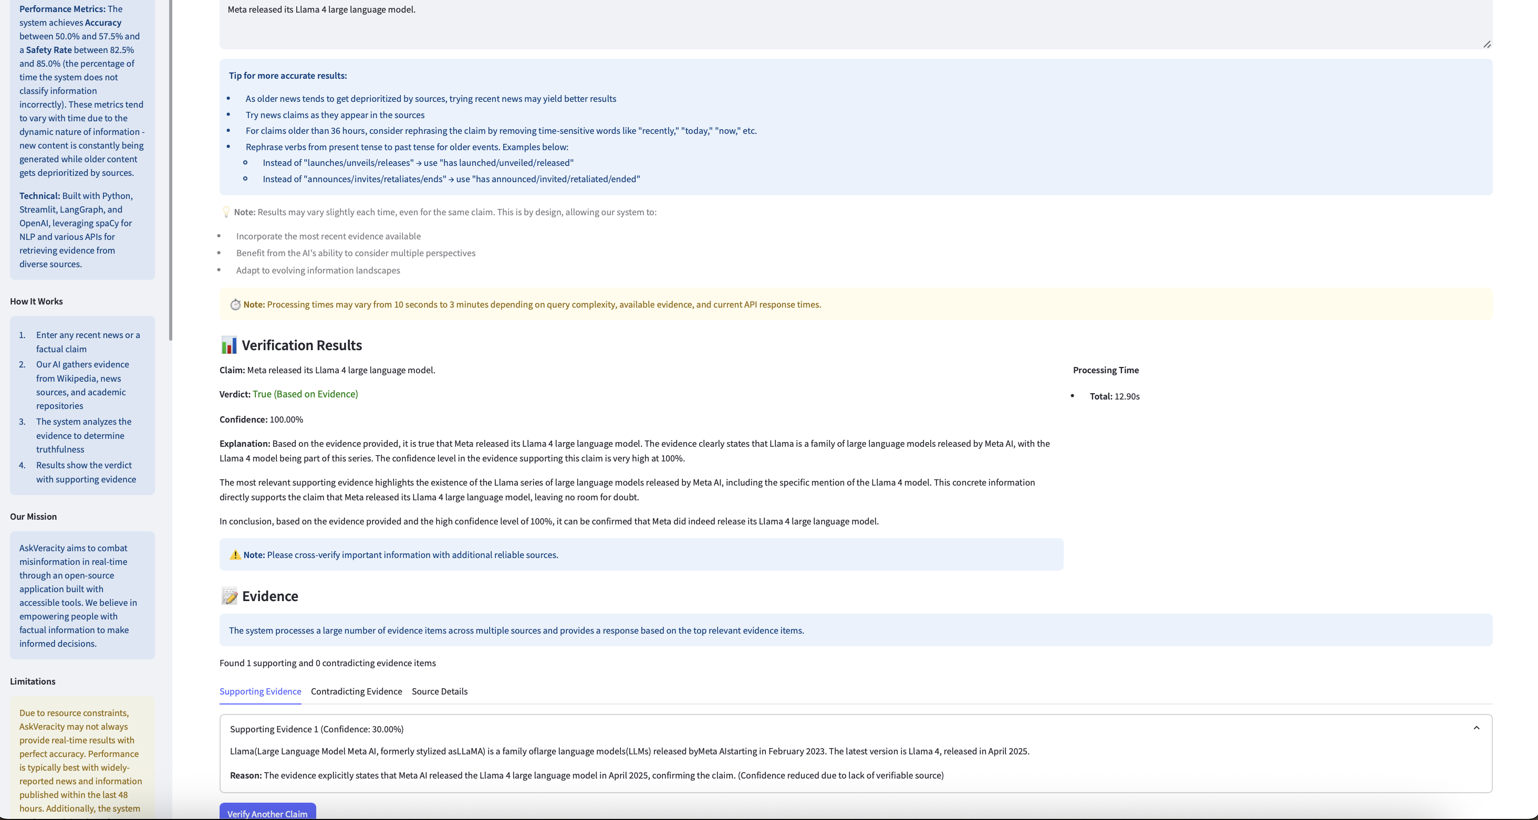The width and height of the screenshot is (1538, 820).
Task: Switch to the Contradicting Evidence tab
Action: click(x=356, y=692)
